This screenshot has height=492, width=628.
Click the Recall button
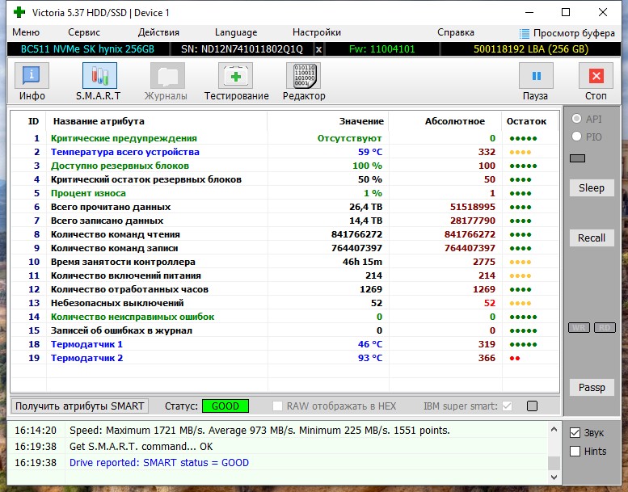tap(592, 238)
